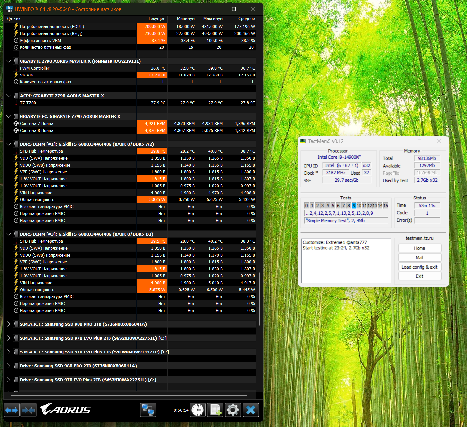This screenshot has width=467, height=427.
Task: Click the Home button in TestMem5
Action: [420, 248]
